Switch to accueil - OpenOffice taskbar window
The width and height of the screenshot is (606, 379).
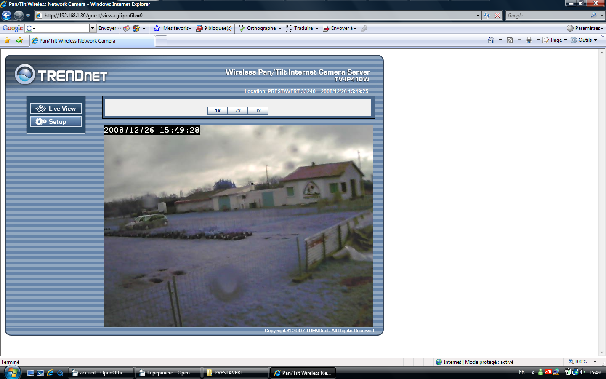point(101,373)
